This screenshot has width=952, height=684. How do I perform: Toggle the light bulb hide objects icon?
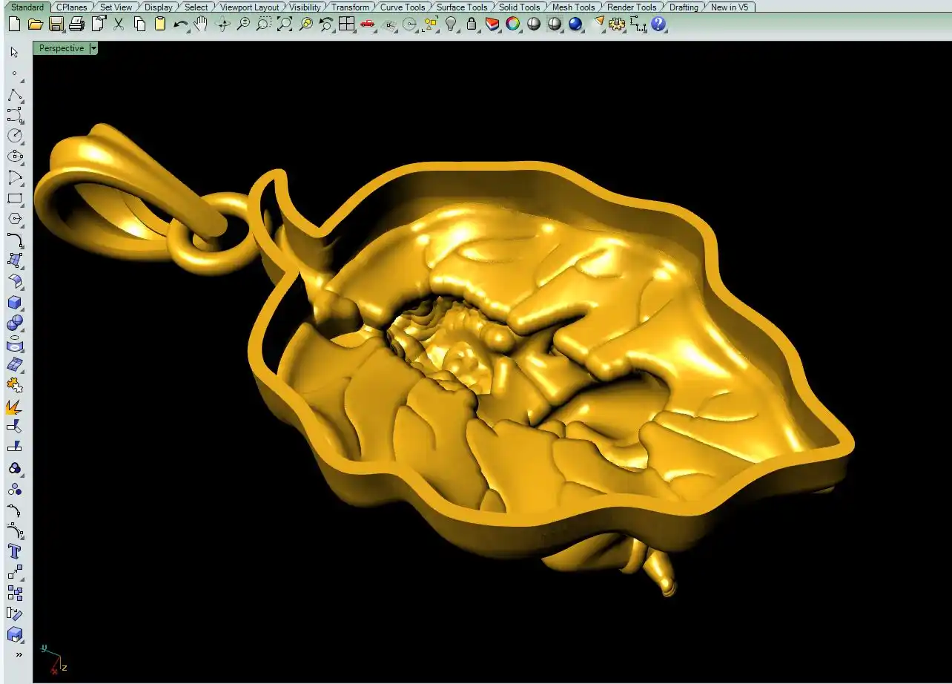click(x=451, y=24)
